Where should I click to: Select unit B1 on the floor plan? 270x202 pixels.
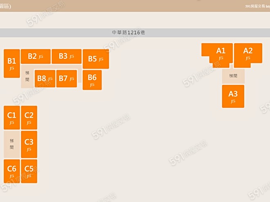point(12,63)
